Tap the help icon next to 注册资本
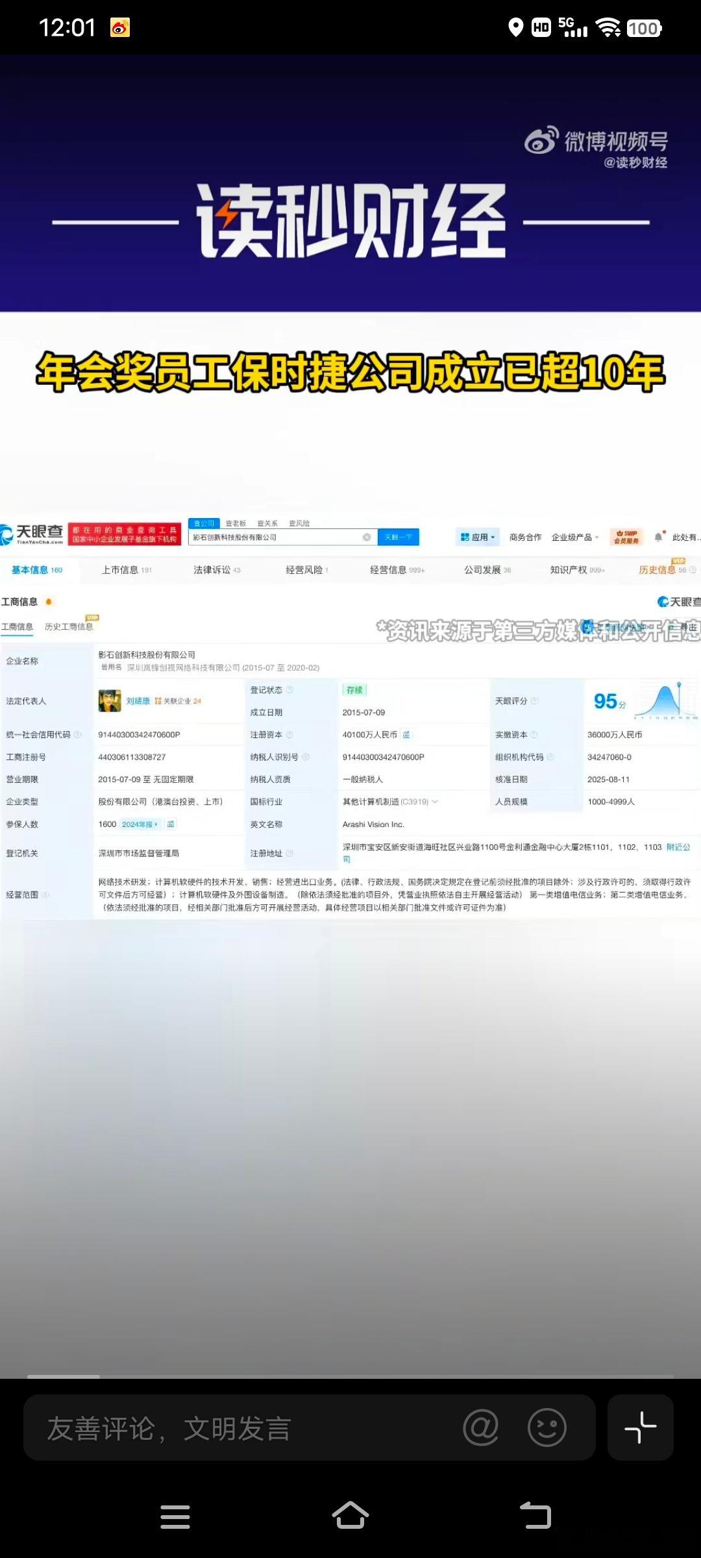The width and height of the screenshot is (701, 1558). [289, 735]
